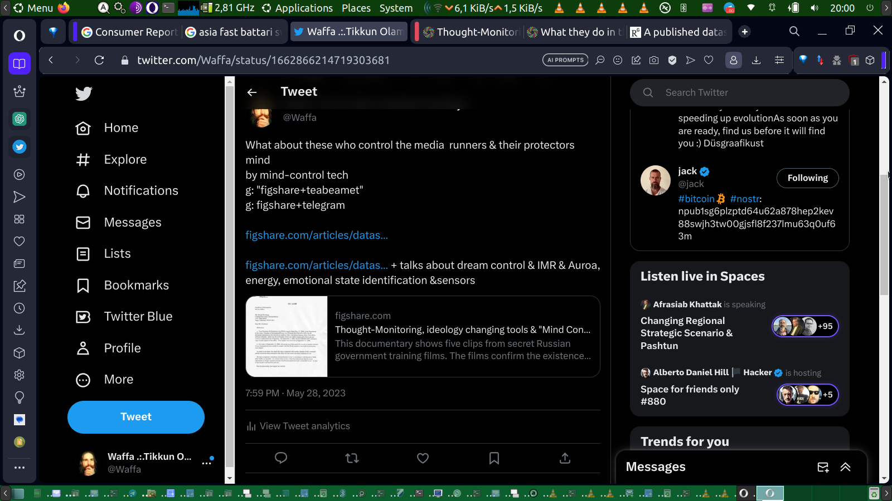Open Messages in the Twitter navigation
The height and width of the screenshot is (501, 892).
(118, 223)
